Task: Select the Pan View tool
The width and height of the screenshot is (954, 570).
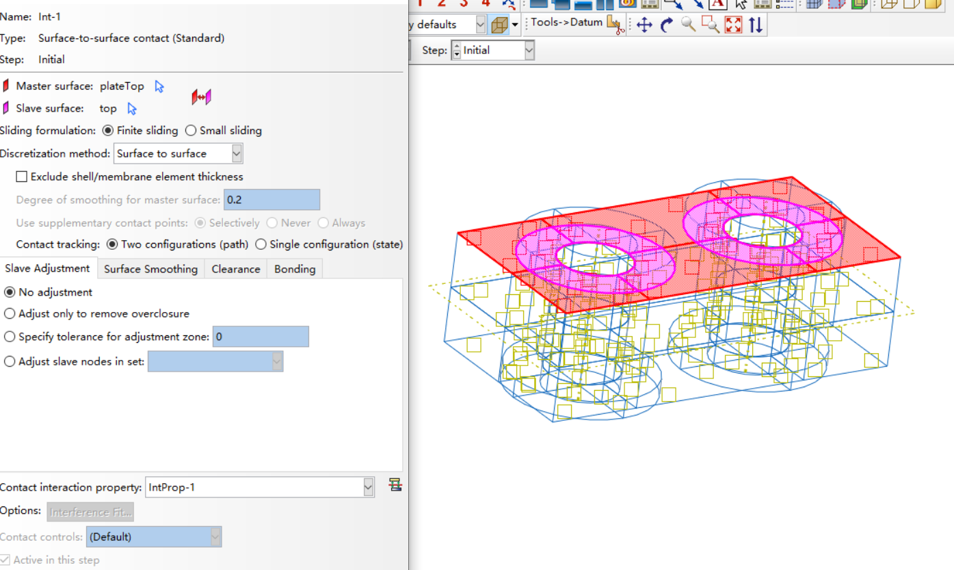Action: pos(644,25)
